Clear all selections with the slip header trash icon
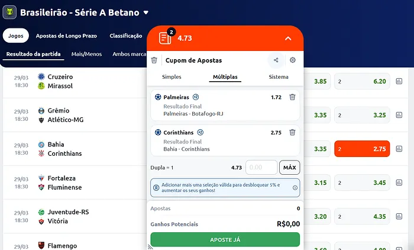The width and height of the screenshot is (414, 250). (154, 60)
